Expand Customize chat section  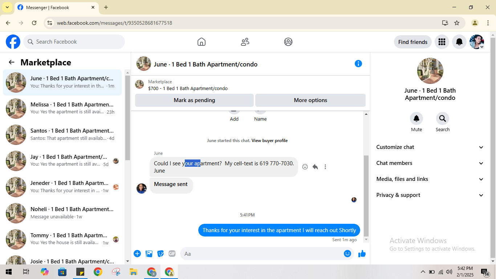[x=430, y=147]
